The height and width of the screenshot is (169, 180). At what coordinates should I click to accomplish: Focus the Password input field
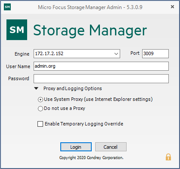(101, 78)
